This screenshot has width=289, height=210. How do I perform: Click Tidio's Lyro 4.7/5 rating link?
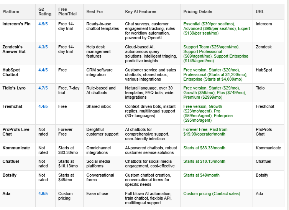pyautogui.click(x=43, y=88)
